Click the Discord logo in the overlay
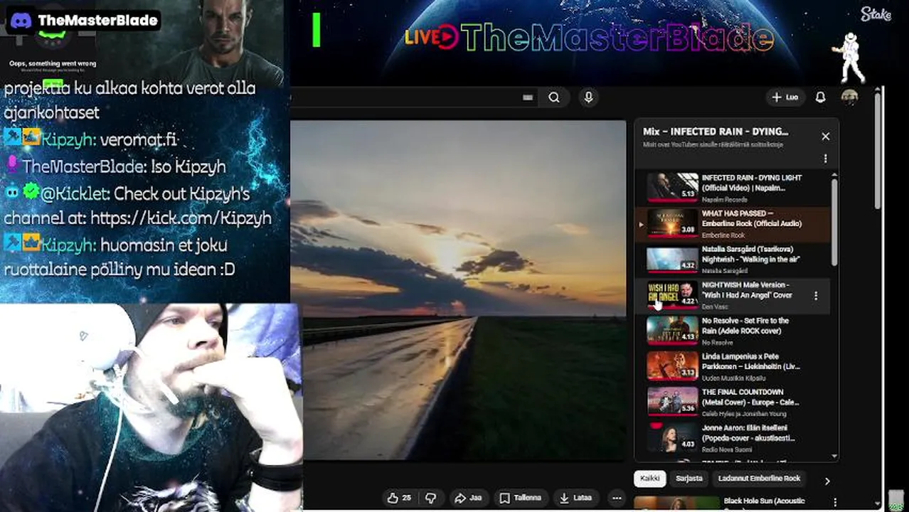The image size is (909, 512). point(21,20)
